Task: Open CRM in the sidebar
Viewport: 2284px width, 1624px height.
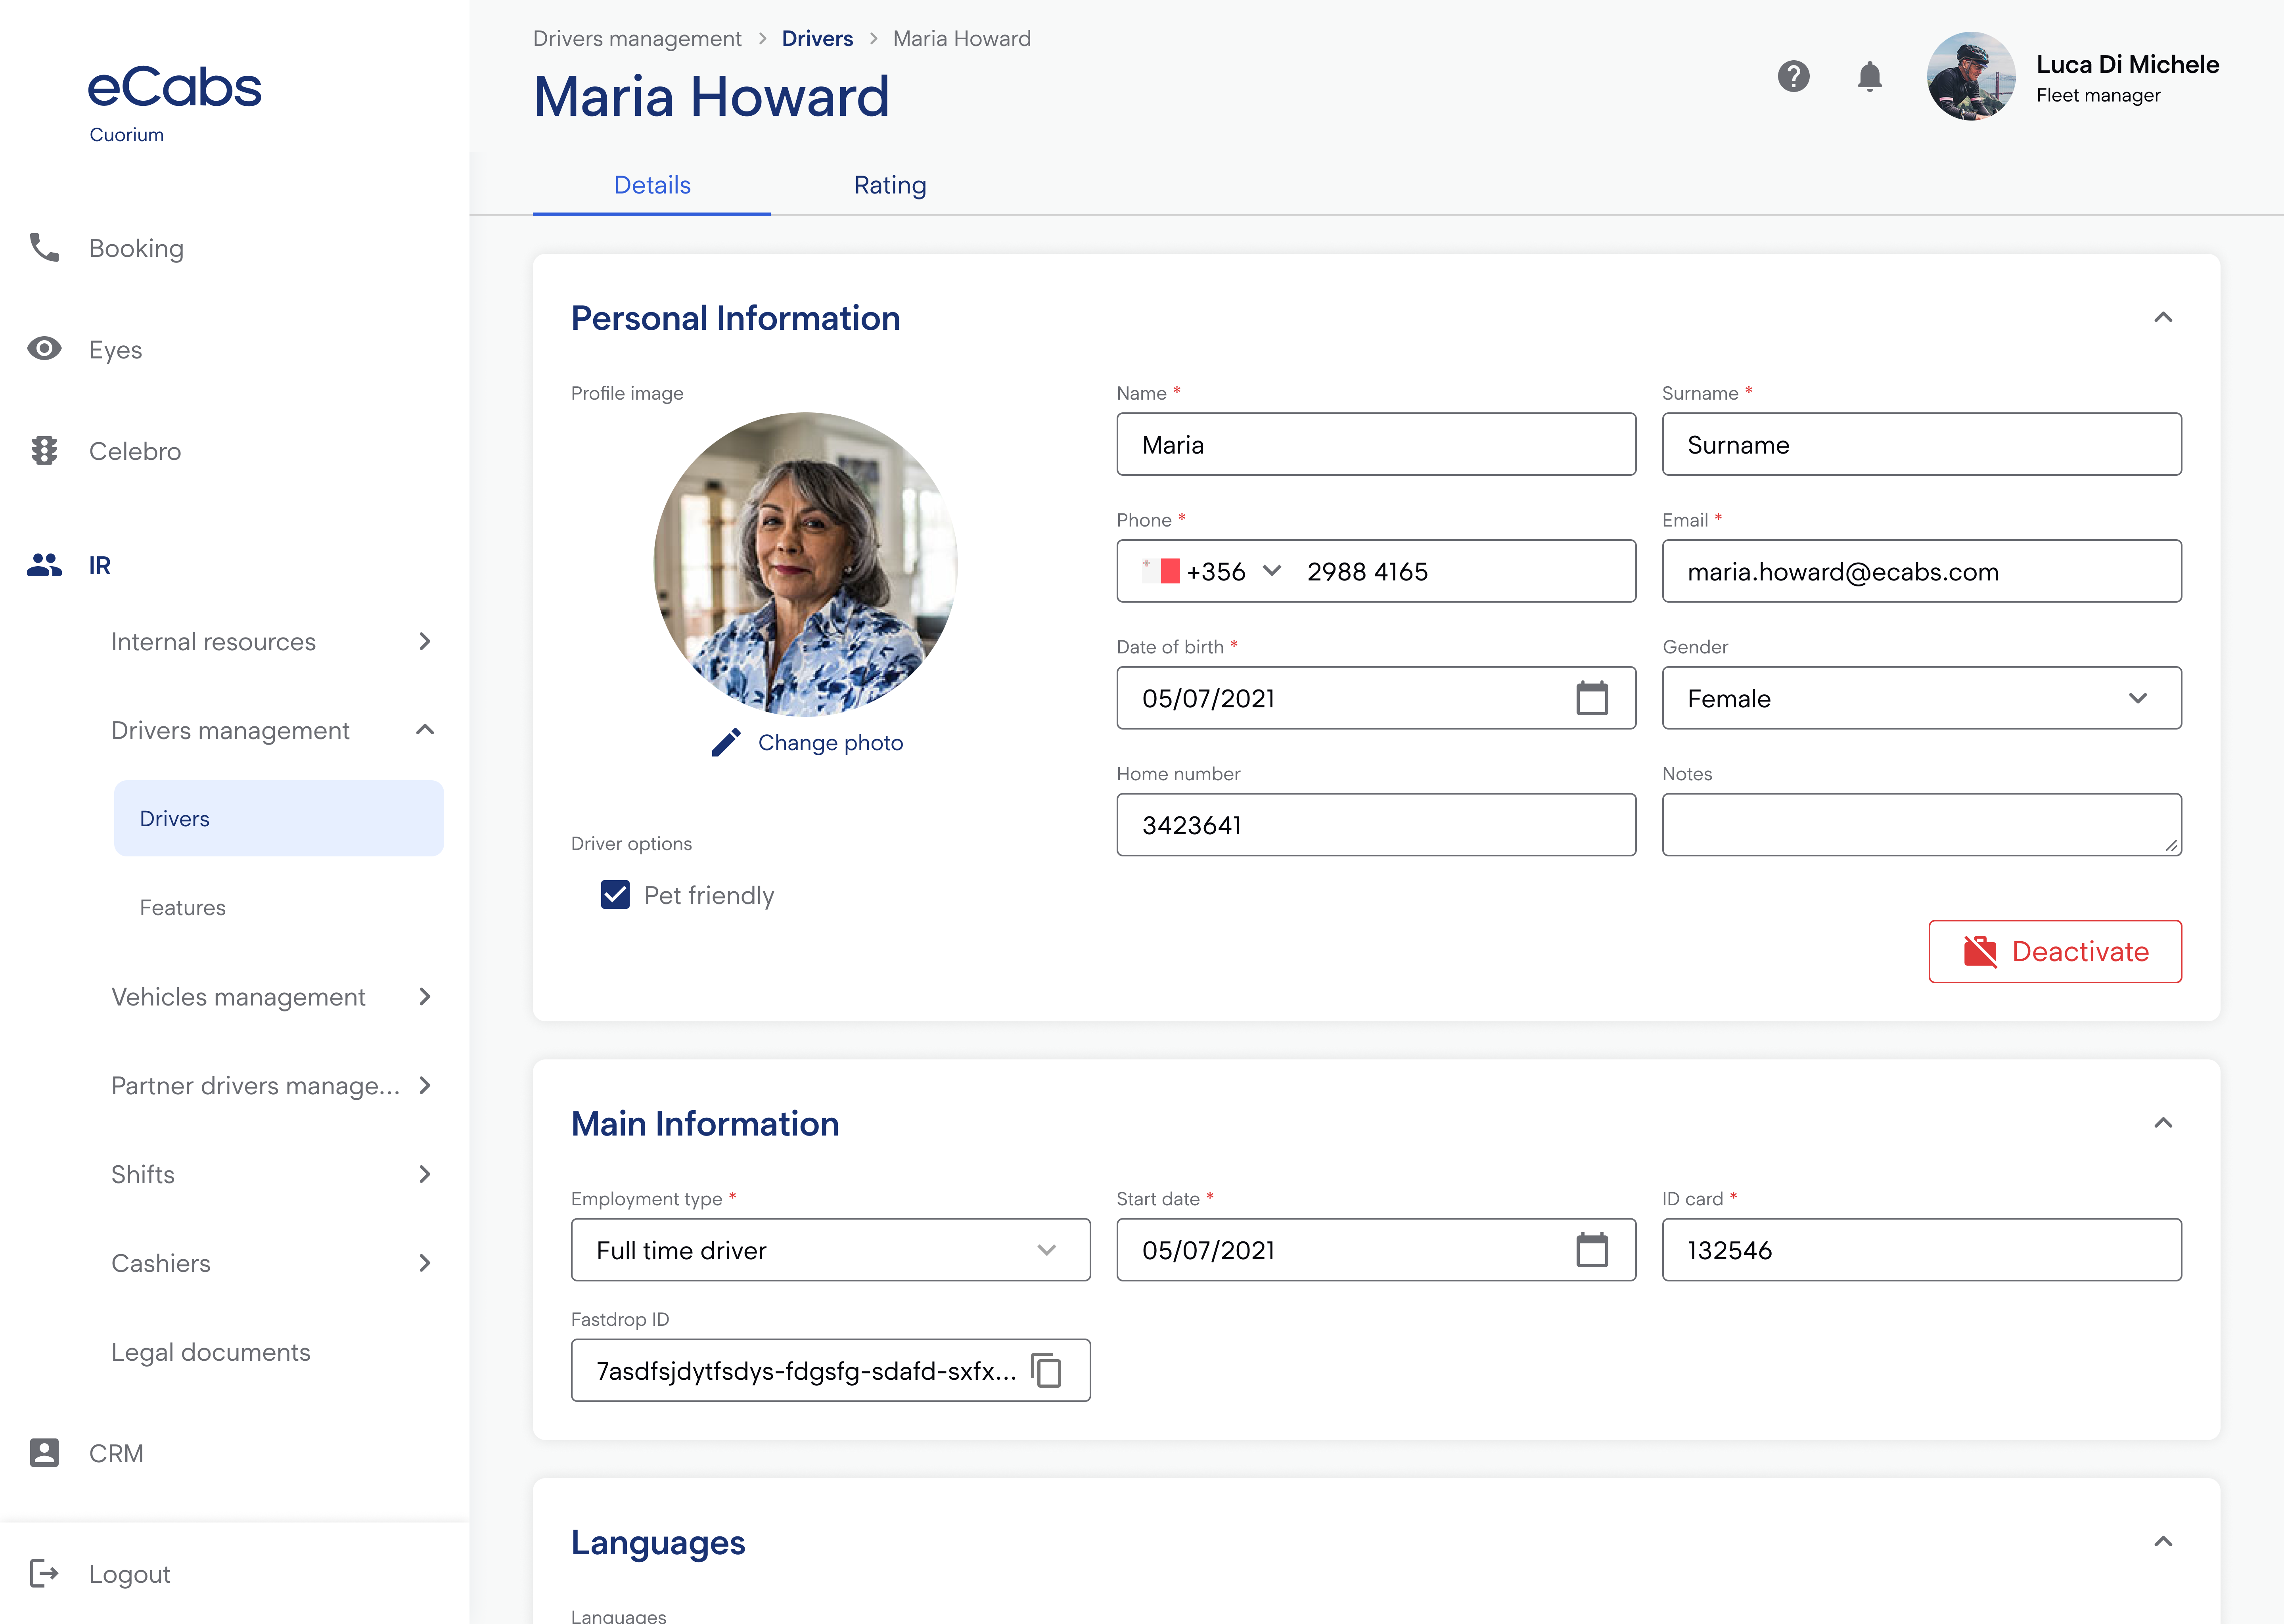Action: tap(116, 1453)
